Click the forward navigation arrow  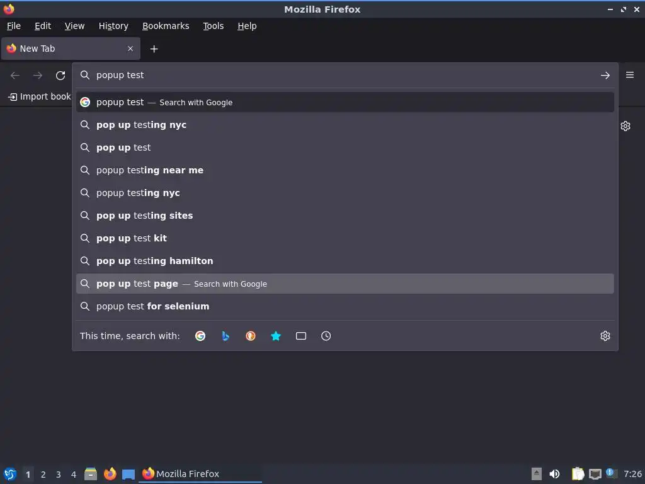(x=38, y=76)
